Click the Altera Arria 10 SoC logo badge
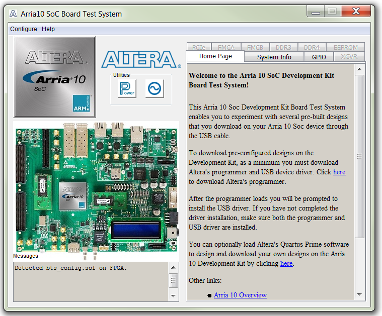 (55, 77)
